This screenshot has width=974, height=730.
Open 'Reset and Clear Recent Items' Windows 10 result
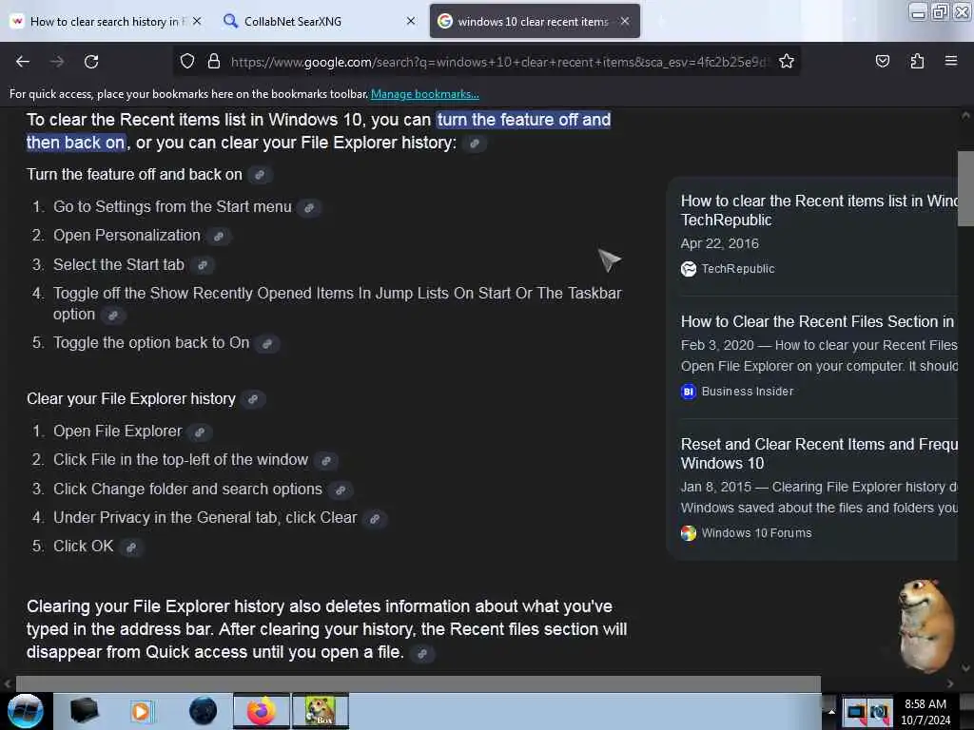pos(819,453)
